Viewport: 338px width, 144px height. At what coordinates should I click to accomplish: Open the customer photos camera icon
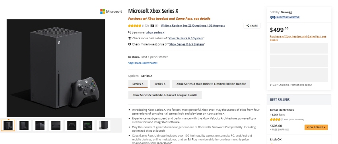tap(152, 26)
